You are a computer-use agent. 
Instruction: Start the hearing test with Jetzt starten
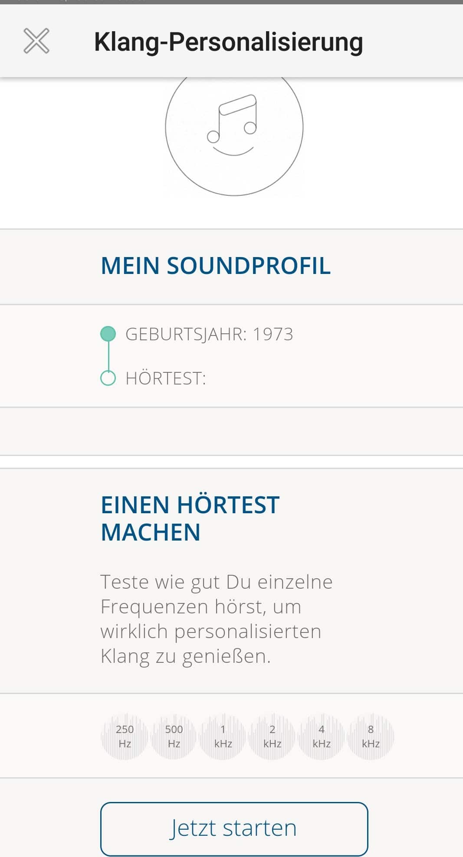(234, 828)
